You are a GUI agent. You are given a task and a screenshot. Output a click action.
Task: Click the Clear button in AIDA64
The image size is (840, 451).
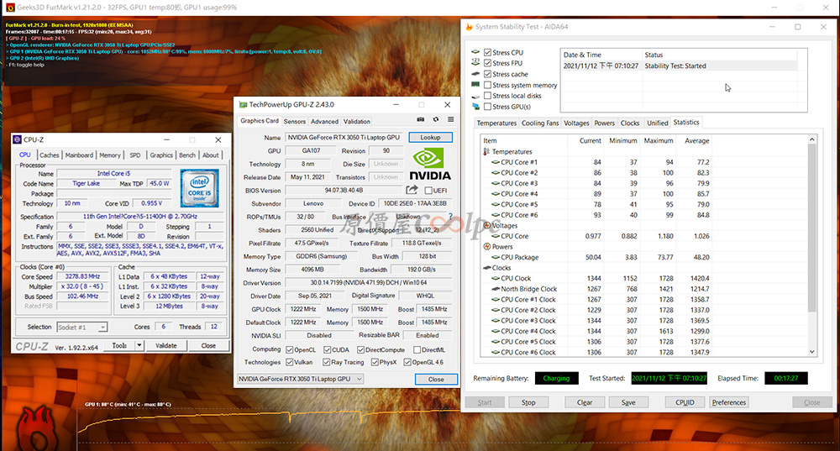[585, 402]
